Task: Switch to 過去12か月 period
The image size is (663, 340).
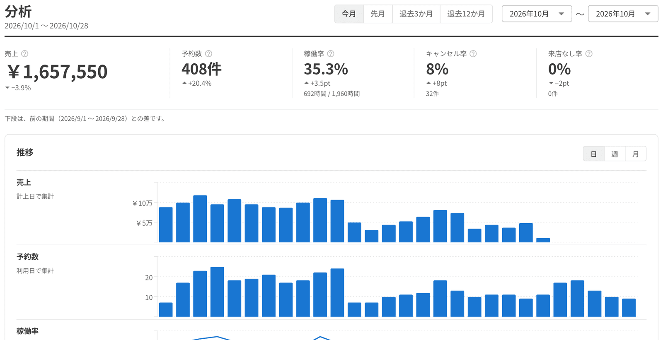Action: (466, 14)
